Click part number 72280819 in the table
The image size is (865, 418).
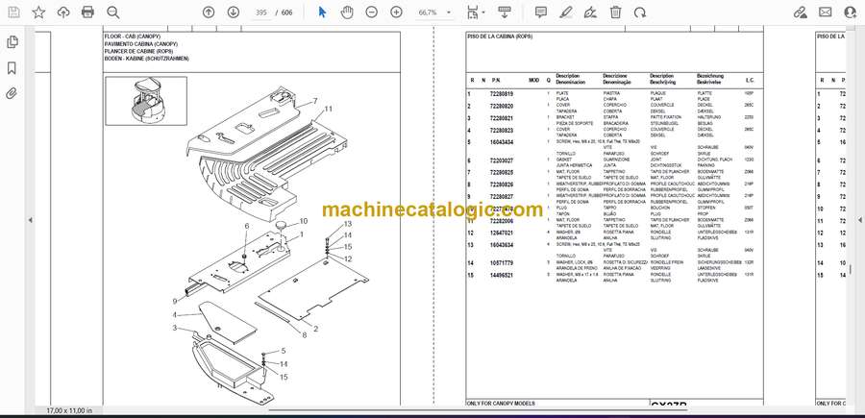click(x=502, y=94)
